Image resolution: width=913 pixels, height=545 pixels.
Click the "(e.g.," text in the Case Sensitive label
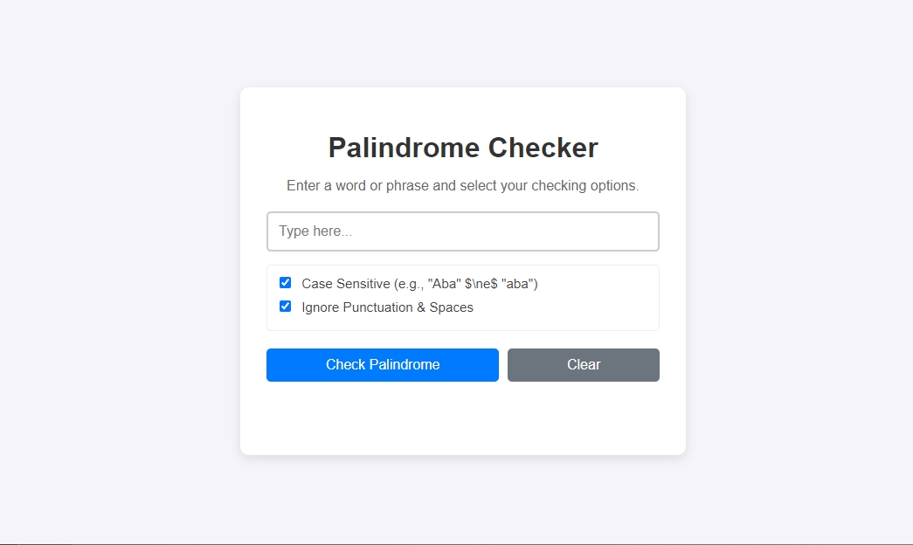409,284
